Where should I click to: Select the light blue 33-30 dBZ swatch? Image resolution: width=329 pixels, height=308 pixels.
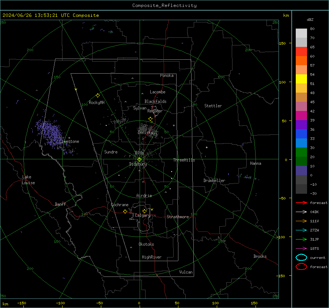point(301,143)
